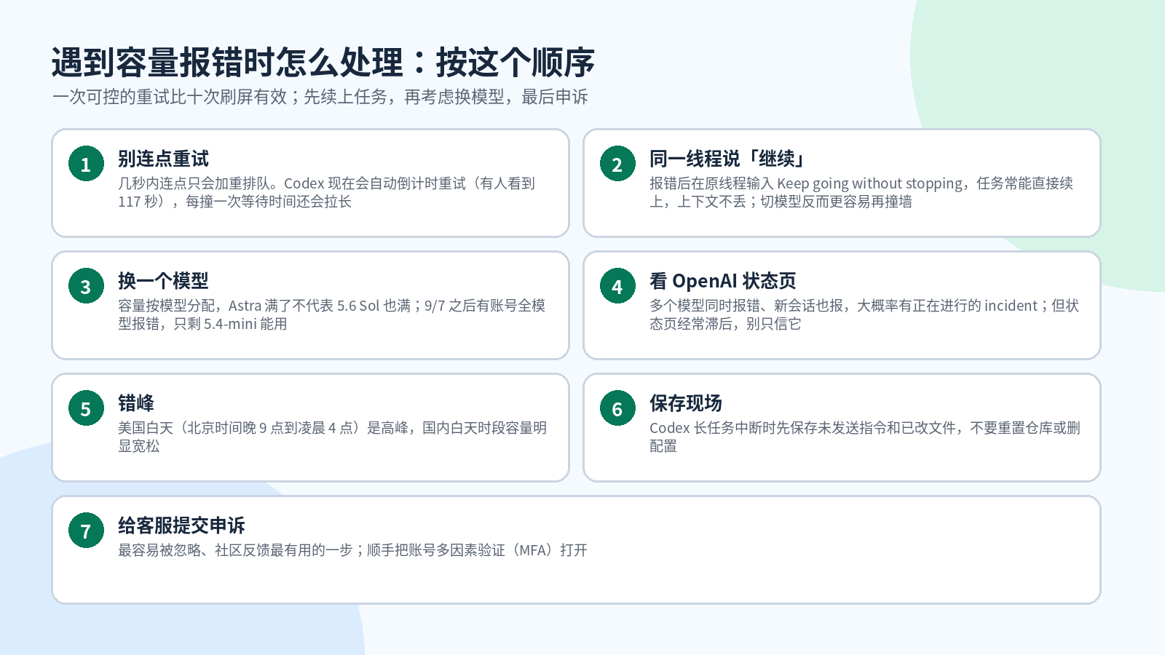The width and height of the screenshot is (1165, 655).
Task: Click the green number 6 badge
Action: click(617, 409)
